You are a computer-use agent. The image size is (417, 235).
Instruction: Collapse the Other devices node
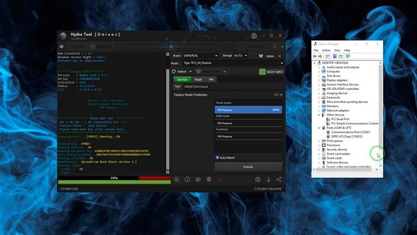319,115
